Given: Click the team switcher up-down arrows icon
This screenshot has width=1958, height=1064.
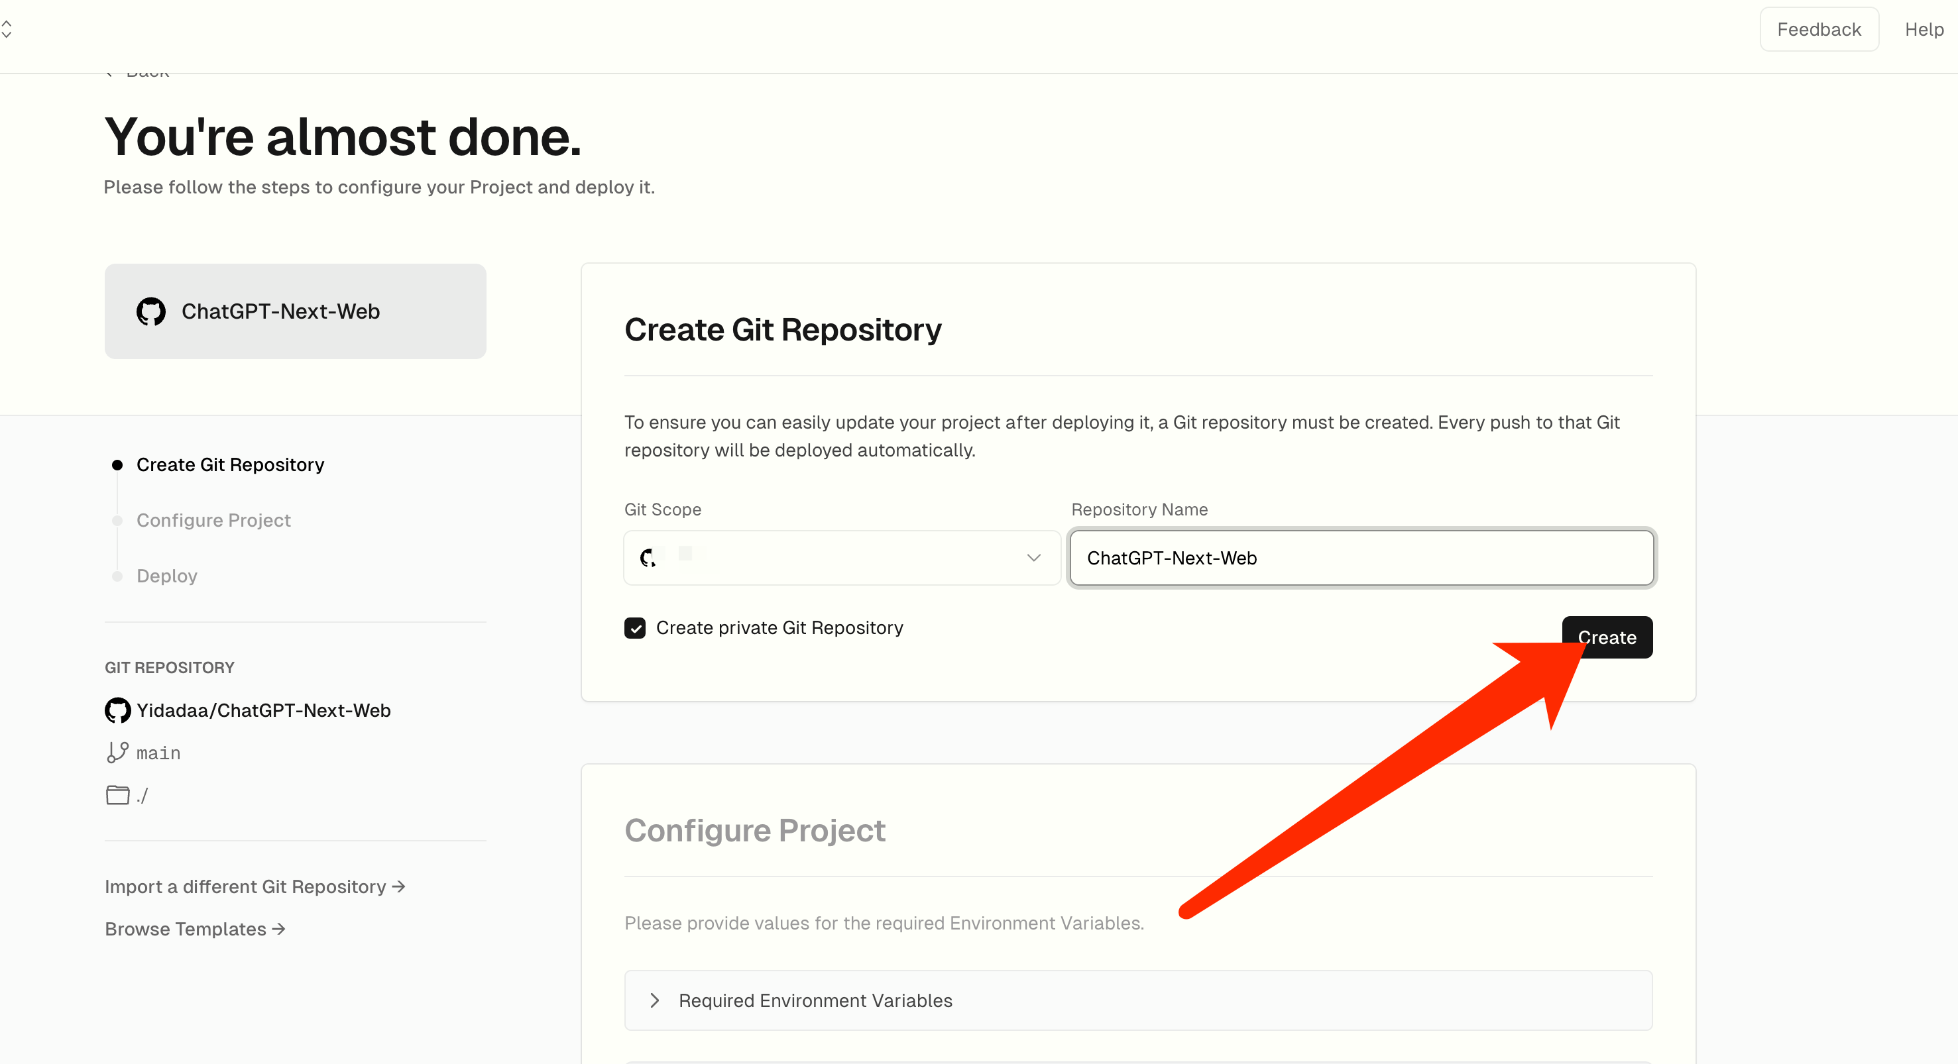Looking at the screenshot, I should (x=7, y=30).
